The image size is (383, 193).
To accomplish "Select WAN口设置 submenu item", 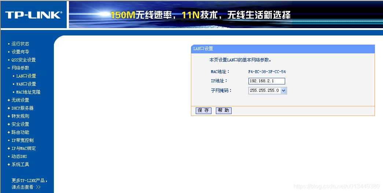I will pos(26,84).
